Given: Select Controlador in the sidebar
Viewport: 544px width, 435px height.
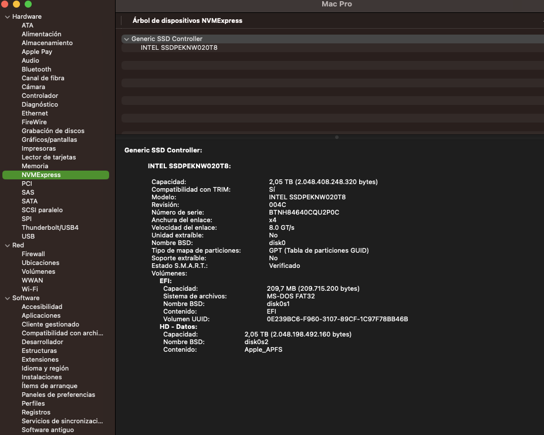Looking at the screenshot, I should point(40,96).
